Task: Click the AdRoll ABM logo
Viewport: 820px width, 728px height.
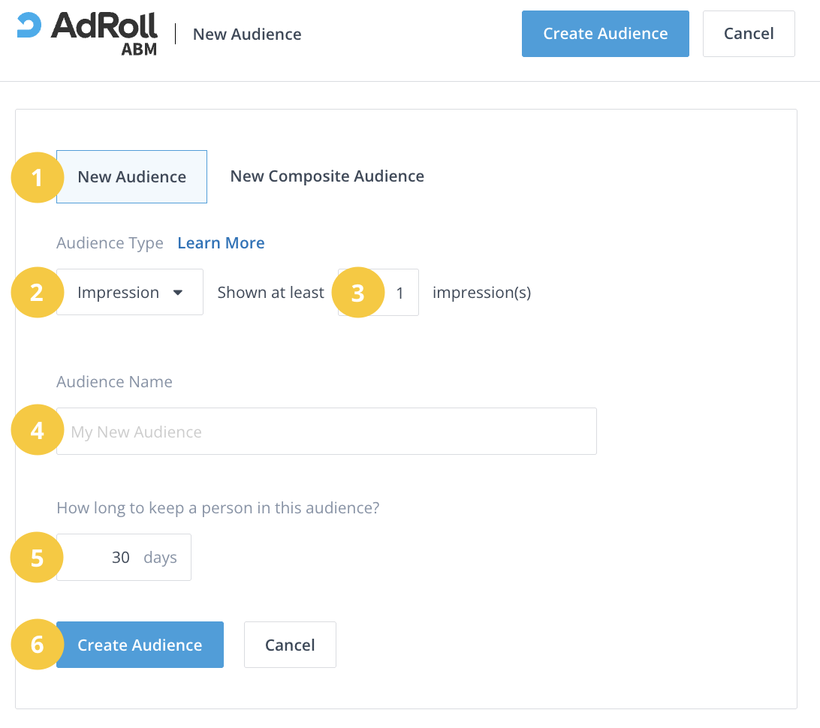Action: 88,34
